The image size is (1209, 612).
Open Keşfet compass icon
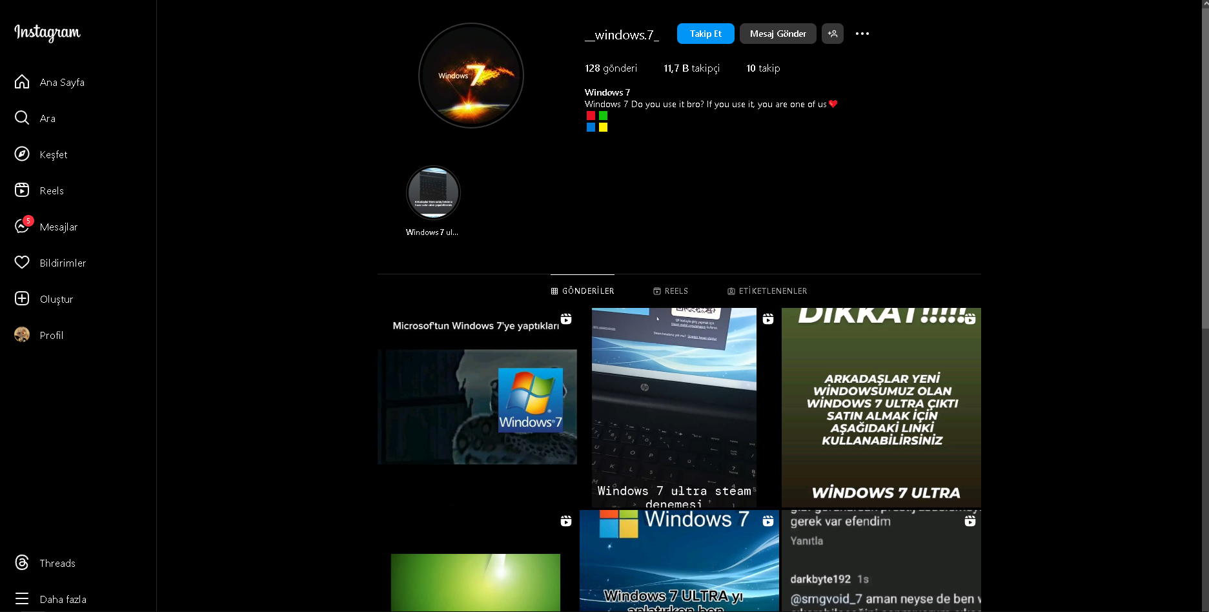tap(22, 154)
